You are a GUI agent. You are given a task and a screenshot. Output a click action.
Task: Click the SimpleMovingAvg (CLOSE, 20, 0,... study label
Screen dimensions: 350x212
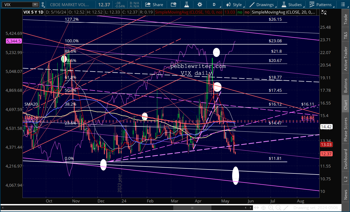coord(284,12)
